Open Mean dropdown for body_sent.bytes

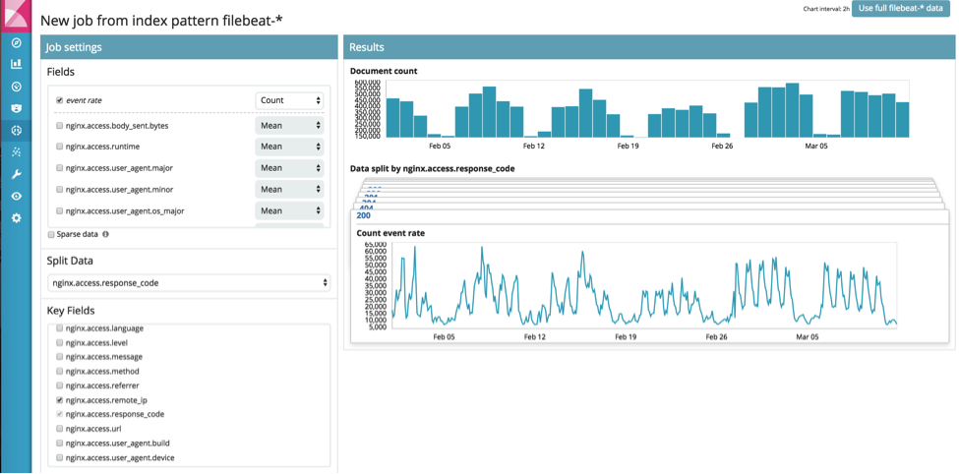click(289, 125)
